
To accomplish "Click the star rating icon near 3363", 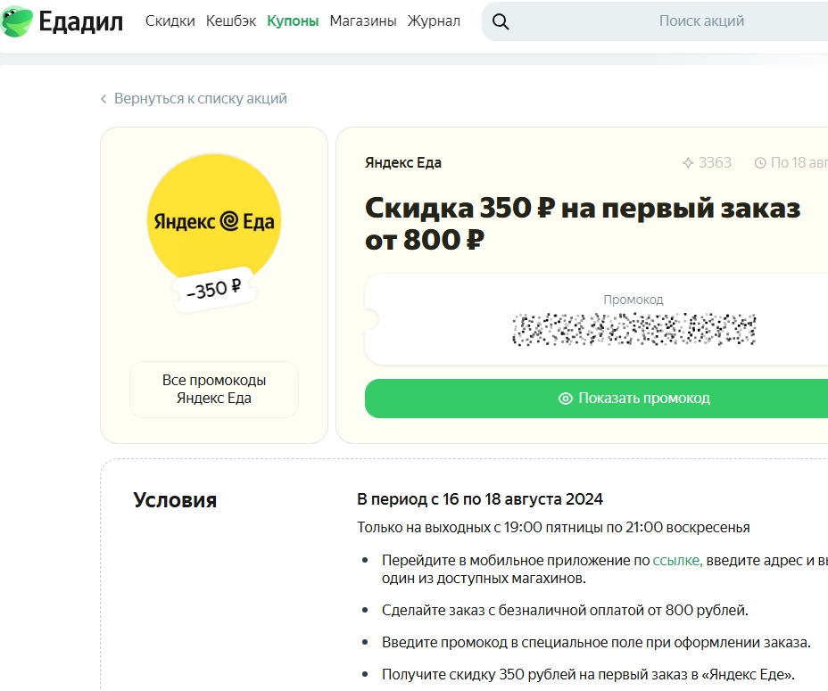I will click(x=688, y=163).
